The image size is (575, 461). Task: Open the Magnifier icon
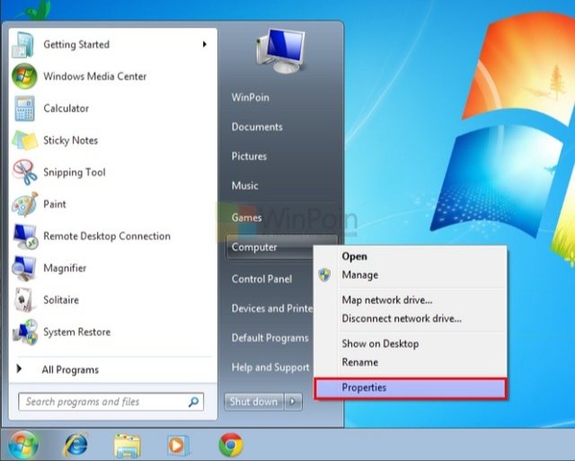24,268
